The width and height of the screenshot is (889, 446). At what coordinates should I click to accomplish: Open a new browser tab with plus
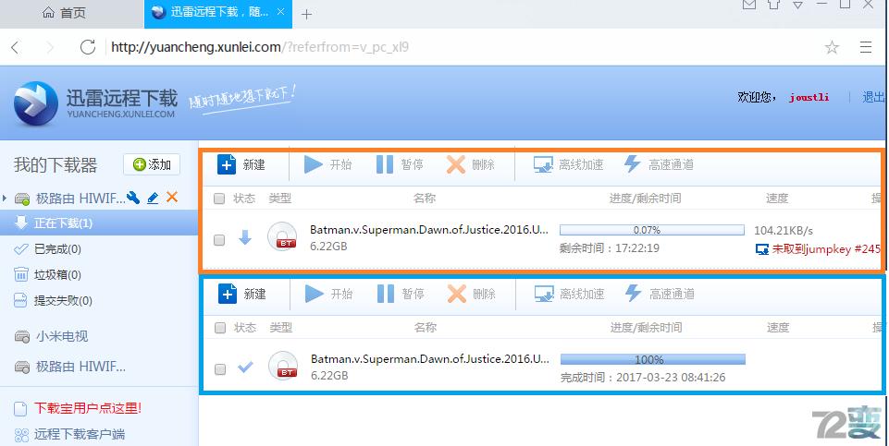pyautogui.click(x=307, y=15)
